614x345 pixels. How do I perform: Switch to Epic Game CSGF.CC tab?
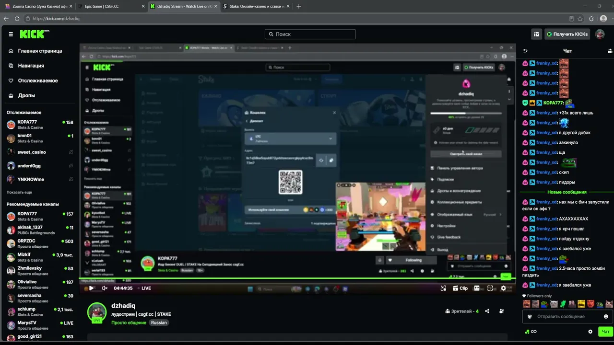click(x=111, y=6)
